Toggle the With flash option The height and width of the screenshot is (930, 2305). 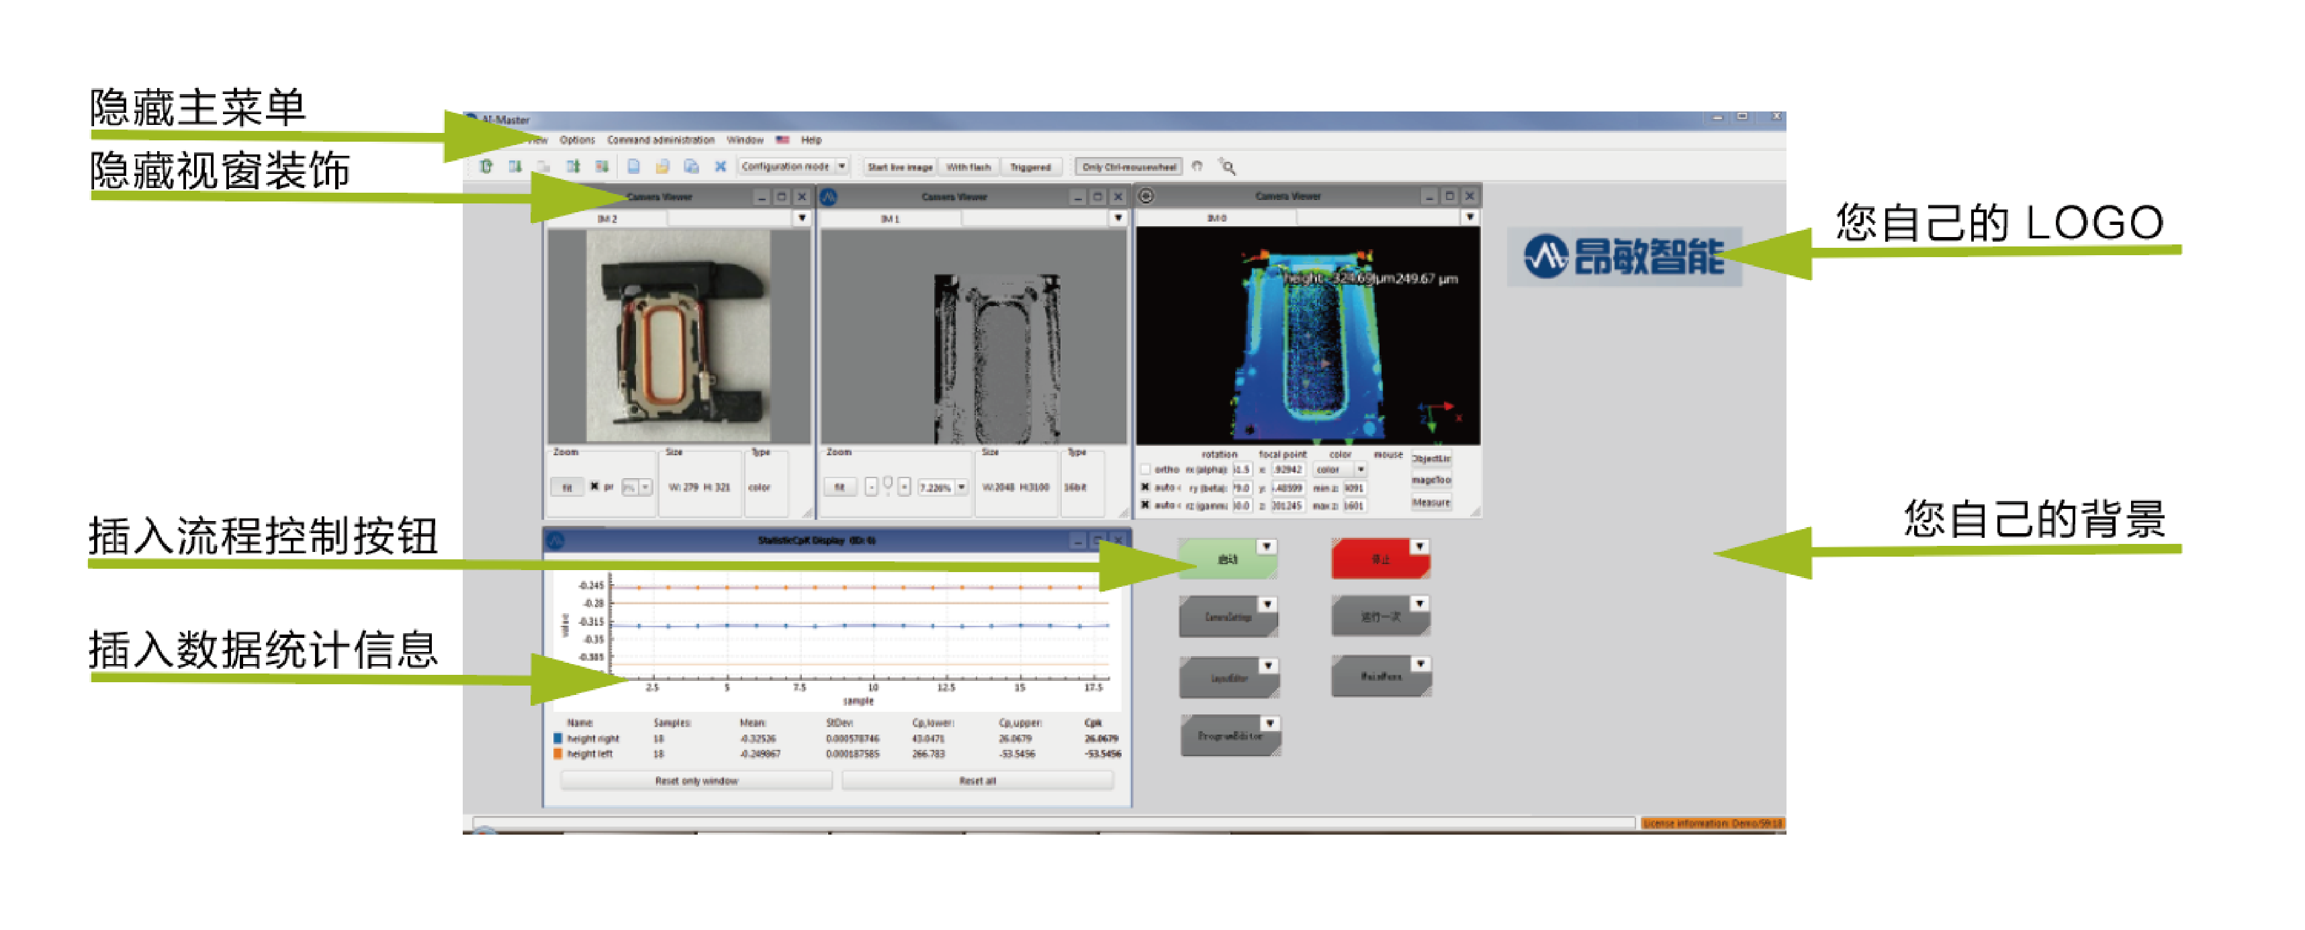[968, 167]
